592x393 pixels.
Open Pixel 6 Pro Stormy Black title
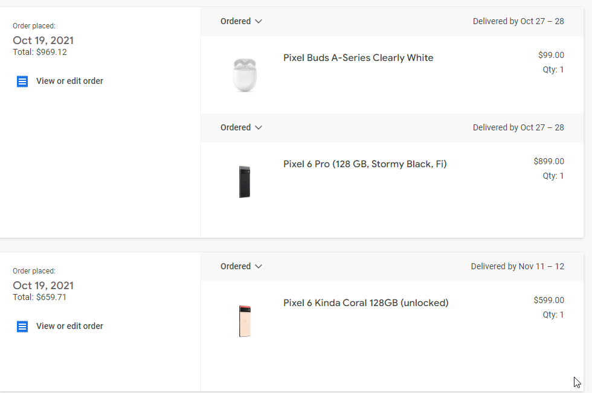[365, 164]
